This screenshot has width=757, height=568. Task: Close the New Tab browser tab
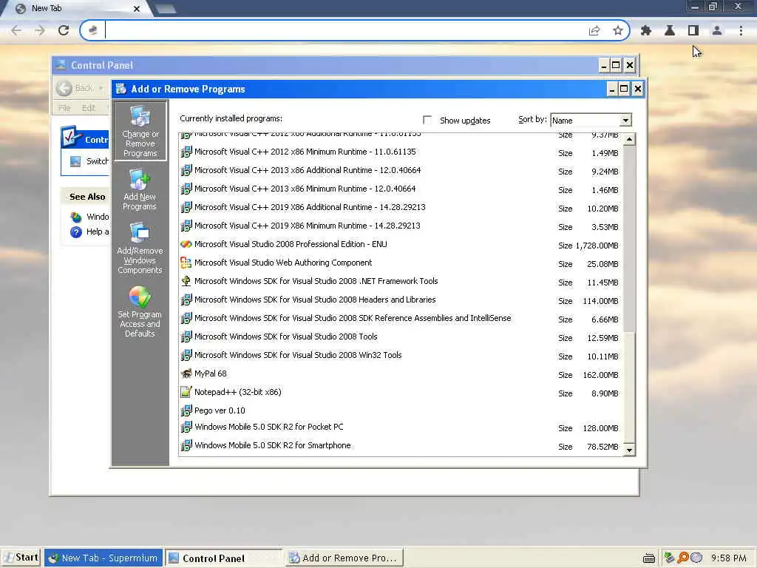[137, 9]
